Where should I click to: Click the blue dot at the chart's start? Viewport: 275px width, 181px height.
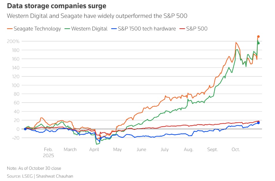click(25, 129)
